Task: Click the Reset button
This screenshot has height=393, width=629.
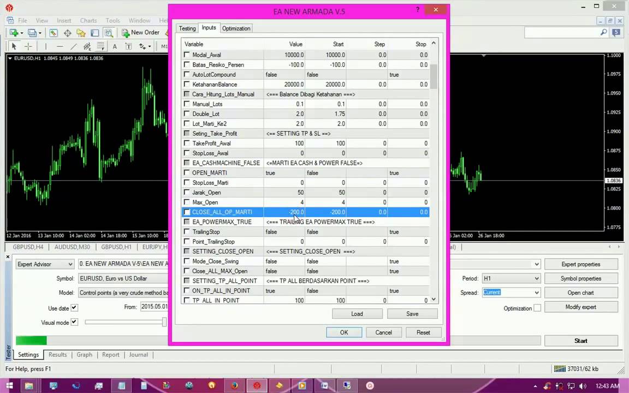Action: (x=423, y=332)
